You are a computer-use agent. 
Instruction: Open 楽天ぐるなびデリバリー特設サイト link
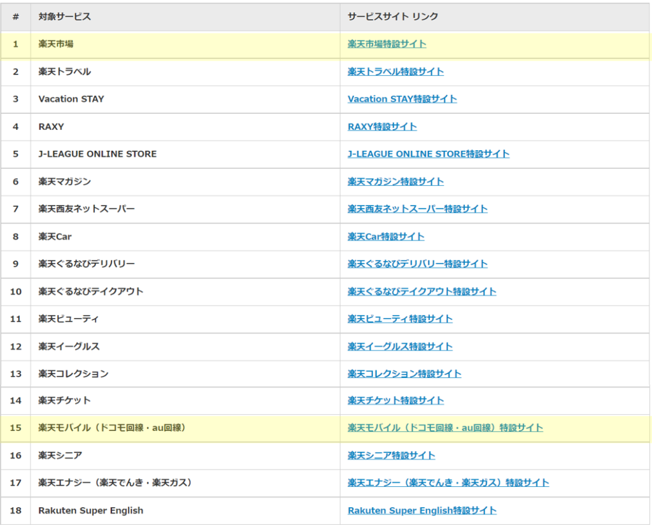pyautogui.click(x=418, y=264)
